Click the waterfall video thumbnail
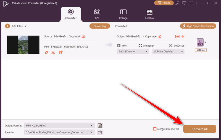221x140 pixels. [23, 45]
